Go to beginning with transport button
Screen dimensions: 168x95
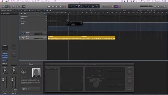(57, 6)
